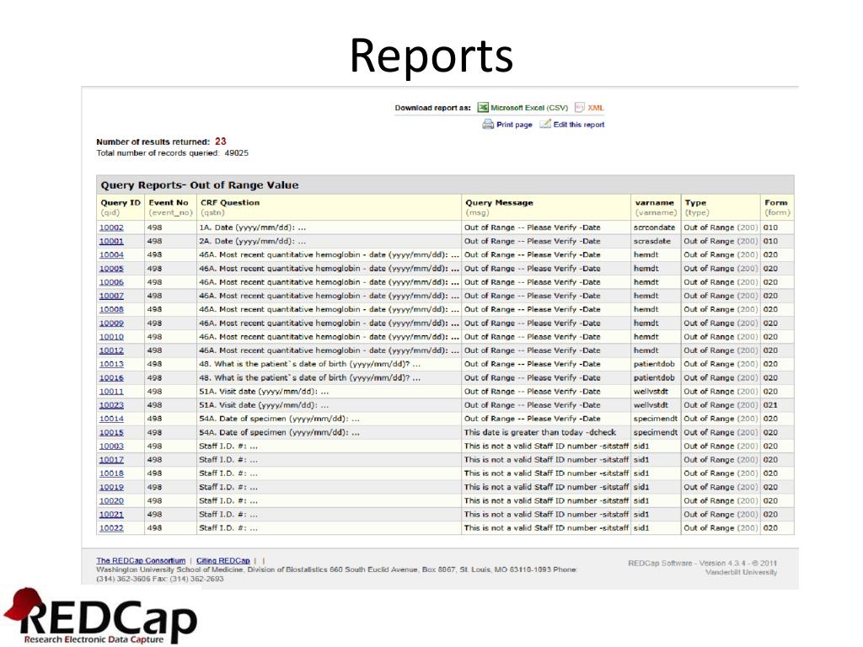Image resolution: width=863 pixels, height=647 pixels.
Task: Click the XML download icon
Action: (x=580, y=107)
